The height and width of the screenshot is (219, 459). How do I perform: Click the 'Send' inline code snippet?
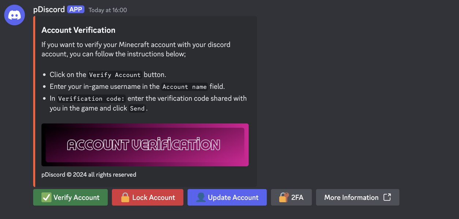tap(137, 108)
